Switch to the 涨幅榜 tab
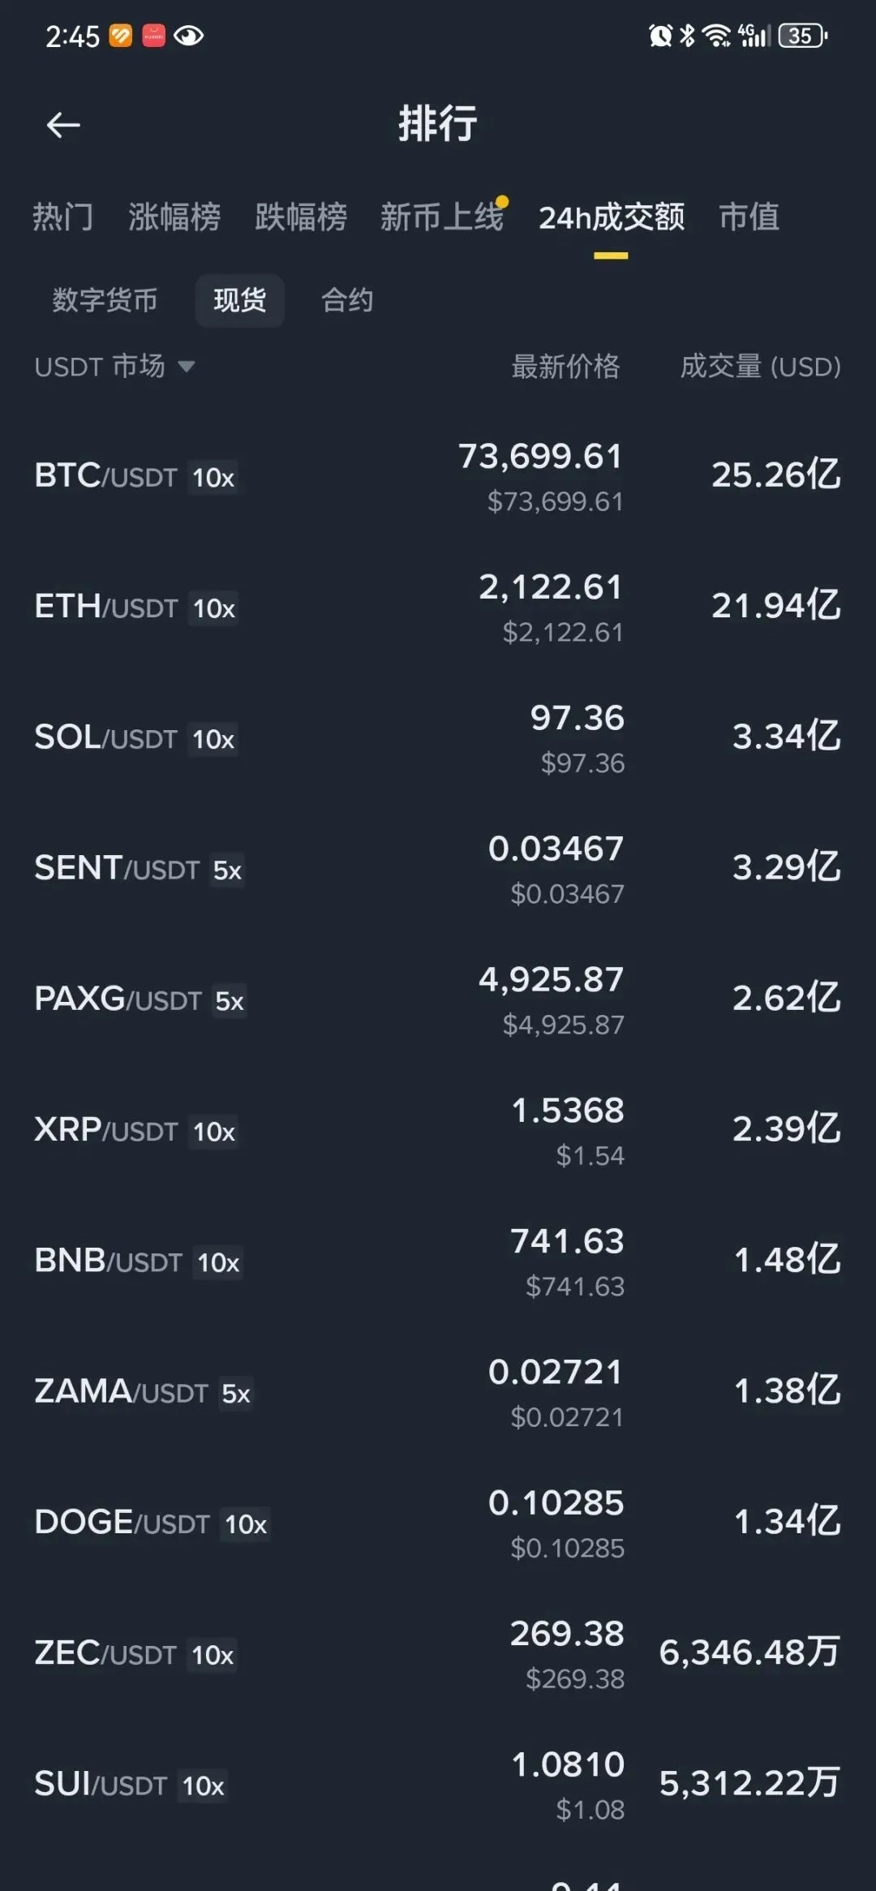The image size is (876, 1891). (174, 217)
